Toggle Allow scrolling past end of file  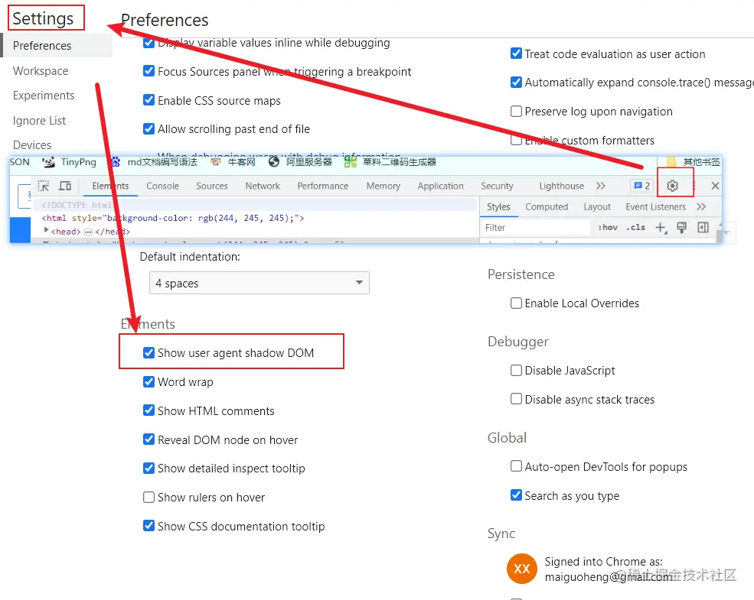pos(149,129)
